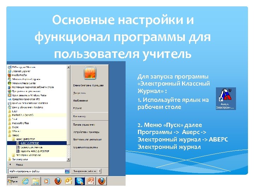Click the Пуск Start button on taskbar
Viewport: 254px width, 191px height.
tap(13, 181)
